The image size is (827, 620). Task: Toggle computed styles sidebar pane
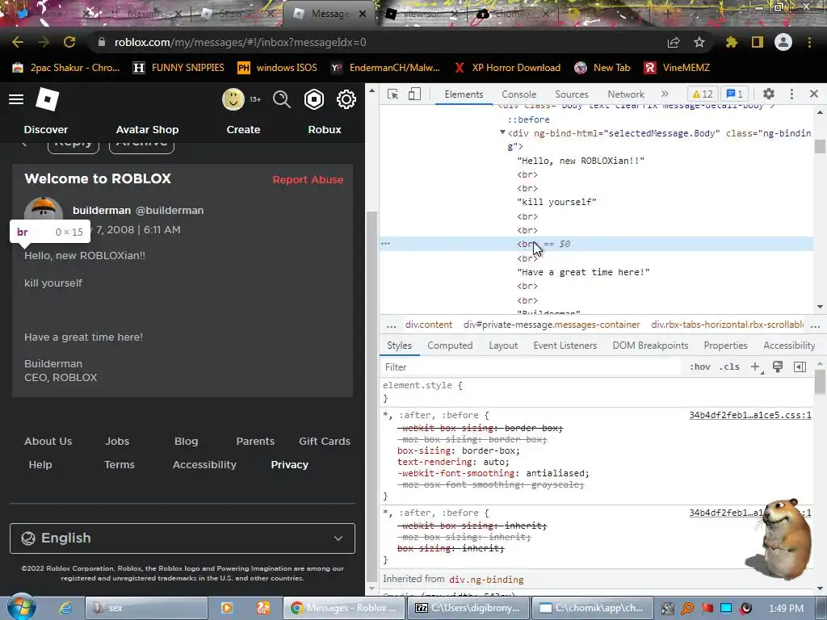click(800, 367)
